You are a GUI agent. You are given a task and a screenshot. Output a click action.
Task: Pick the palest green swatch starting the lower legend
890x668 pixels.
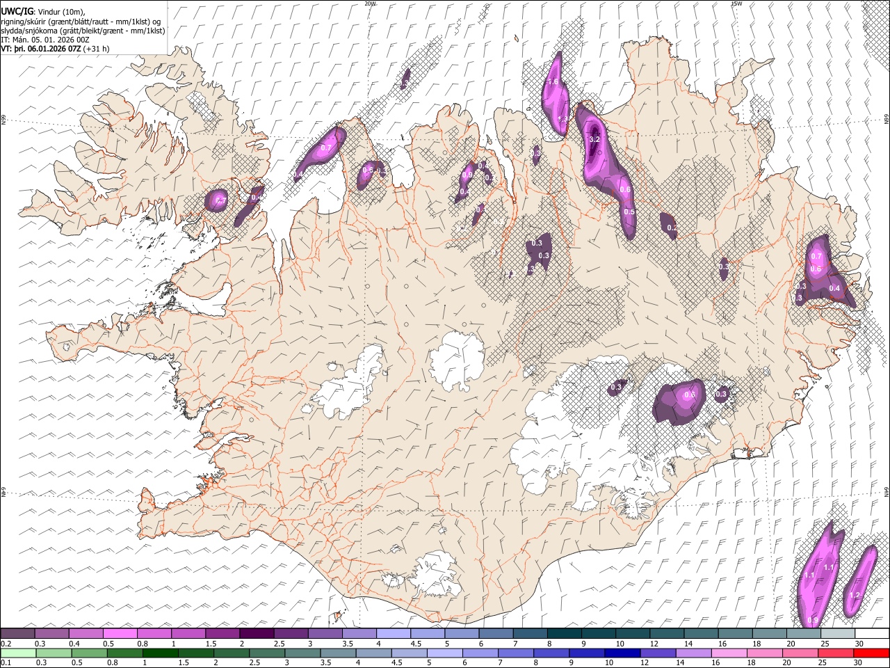click(17, 653)
